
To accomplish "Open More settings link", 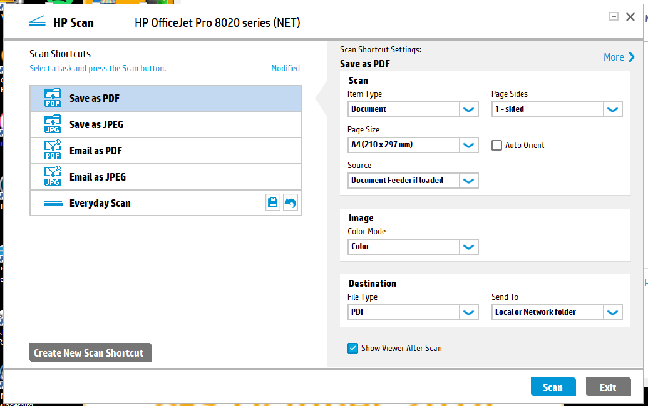I will tap(619, 57).
